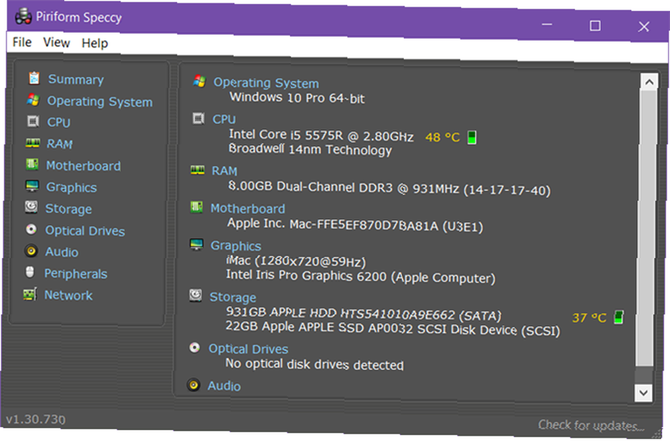The image size is (670, 441).
Task: Click the scrollbar up arrow
Action: click(649, 82)
